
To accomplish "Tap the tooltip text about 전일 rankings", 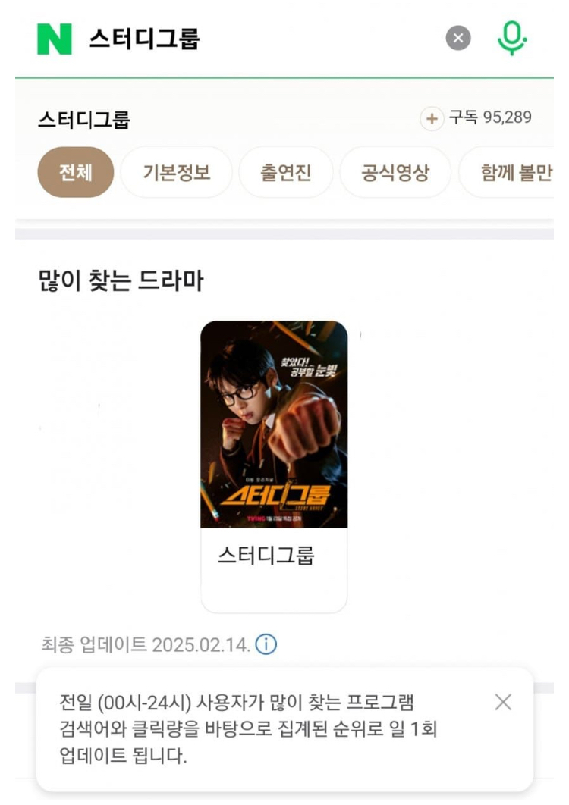I will tap(248, 728).
